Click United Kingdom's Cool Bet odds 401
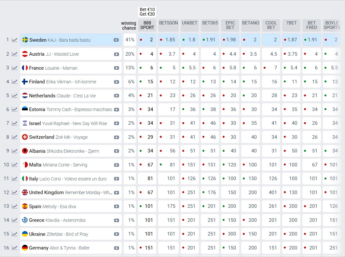Screen dimensions: 345x257 [x=271, y=193]
